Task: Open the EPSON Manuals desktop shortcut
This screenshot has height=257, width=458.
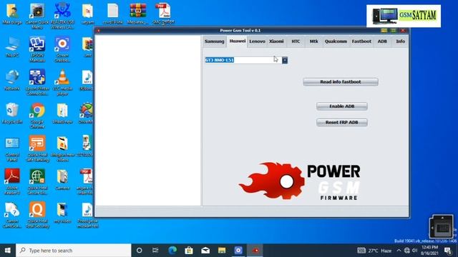Action: coord(37,49)
